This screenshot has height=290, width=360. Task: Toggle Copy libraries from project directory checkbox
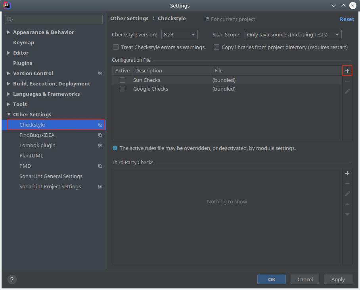[x=216, y=47]
